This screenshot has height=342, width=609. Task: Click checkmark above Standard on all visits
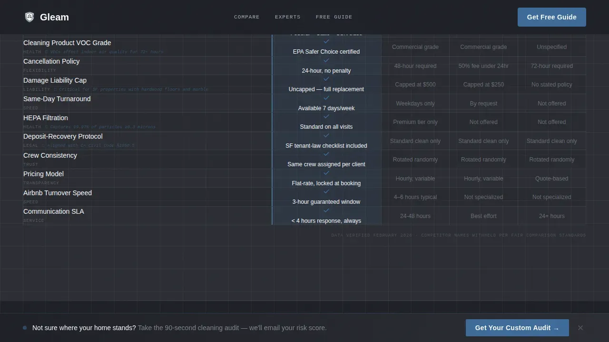point(326,117)
